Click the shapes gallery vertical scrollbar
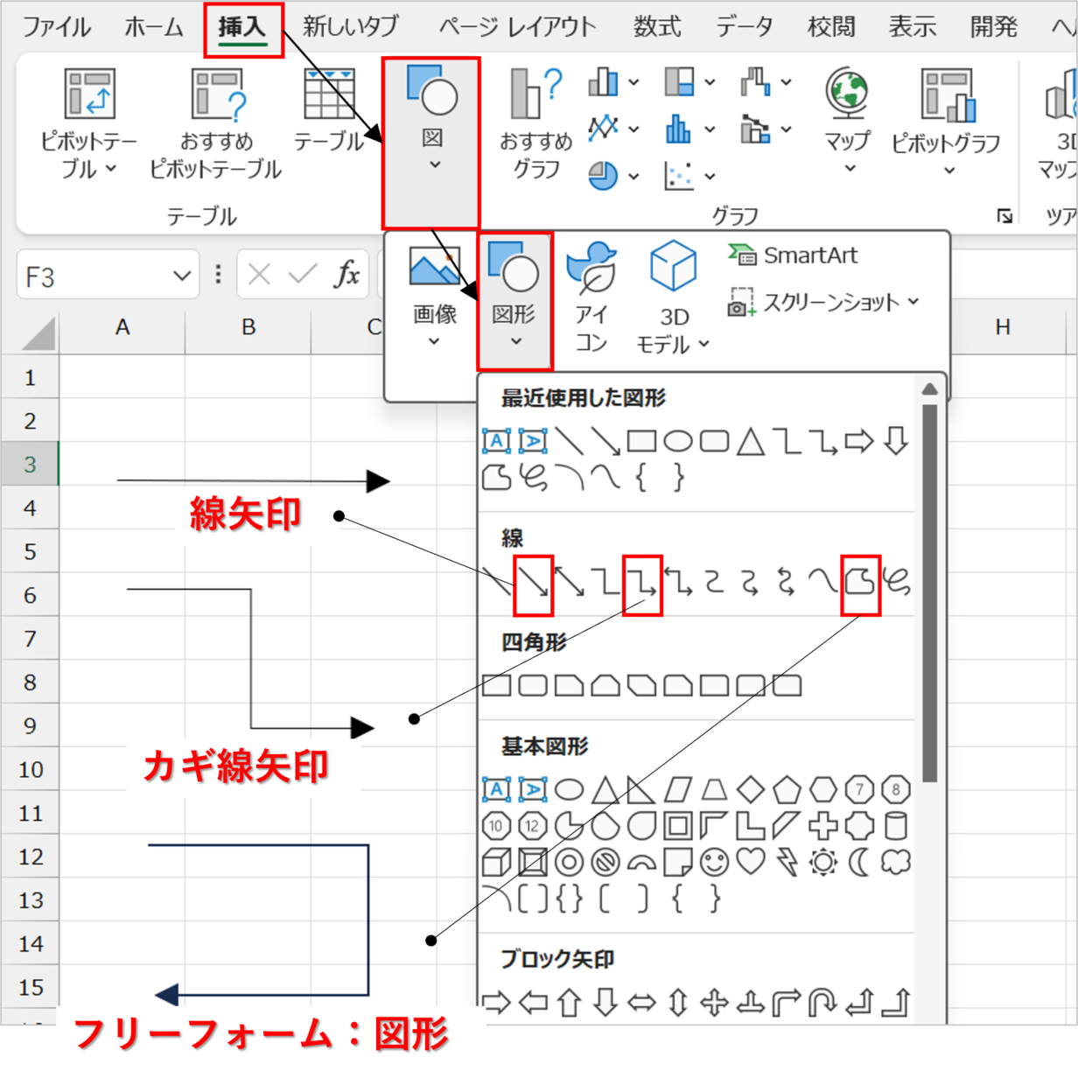 point(929,595)
